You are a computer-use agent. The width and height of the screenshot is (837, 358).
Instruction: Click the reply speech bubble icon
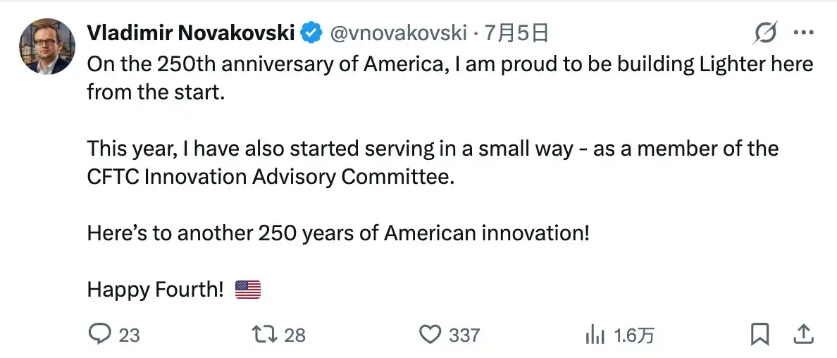(99, 335)
